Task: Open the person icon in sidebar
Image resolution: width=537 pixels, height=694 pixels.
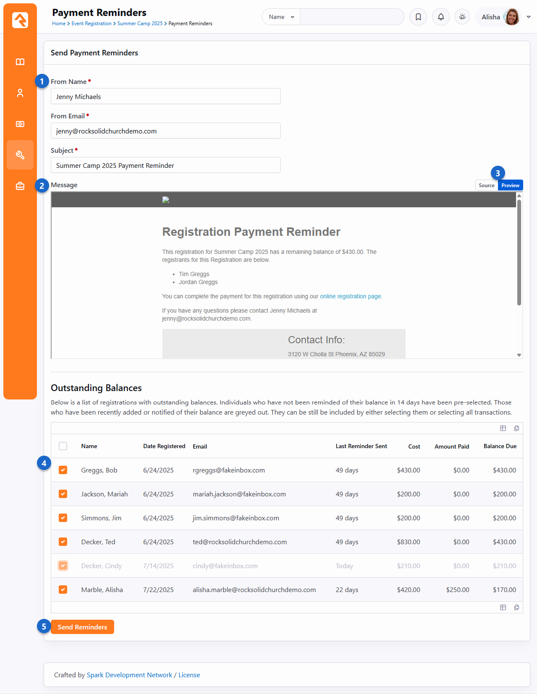Action: pos(20,93)
